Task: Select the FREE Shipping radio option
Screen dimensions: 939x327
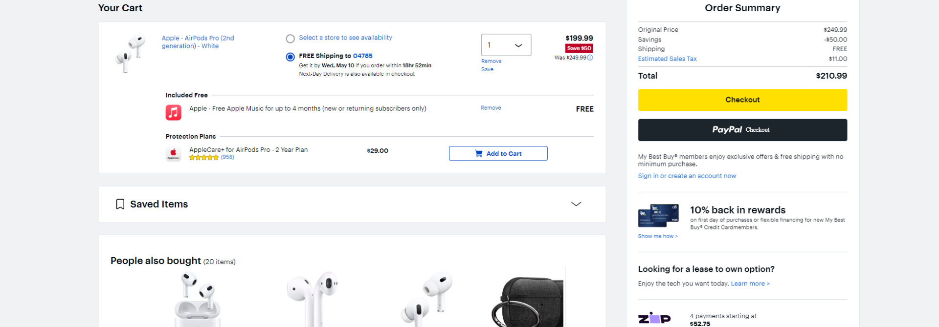Action: tap(290, 57)
